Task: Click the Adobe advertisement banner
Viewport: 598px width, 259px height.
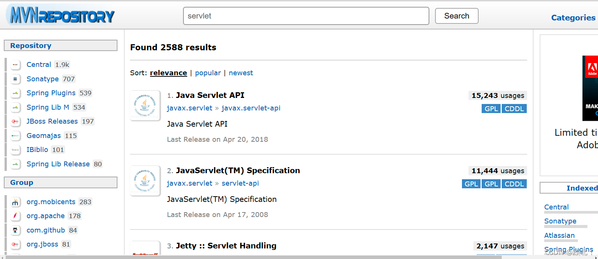Action: [x=590, y=88]
